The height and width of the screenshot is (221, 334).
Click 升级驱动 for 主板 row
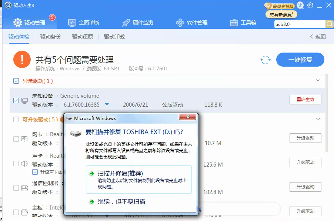305,211
